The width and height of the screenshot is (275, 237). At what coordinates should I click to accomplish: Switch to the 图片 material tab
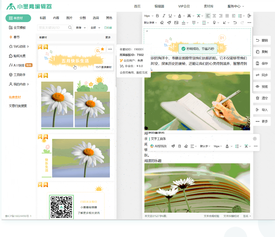point(69,18)
